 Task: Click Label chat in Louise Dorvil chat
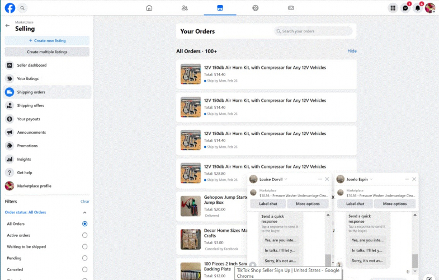click(x=268, y=204)
